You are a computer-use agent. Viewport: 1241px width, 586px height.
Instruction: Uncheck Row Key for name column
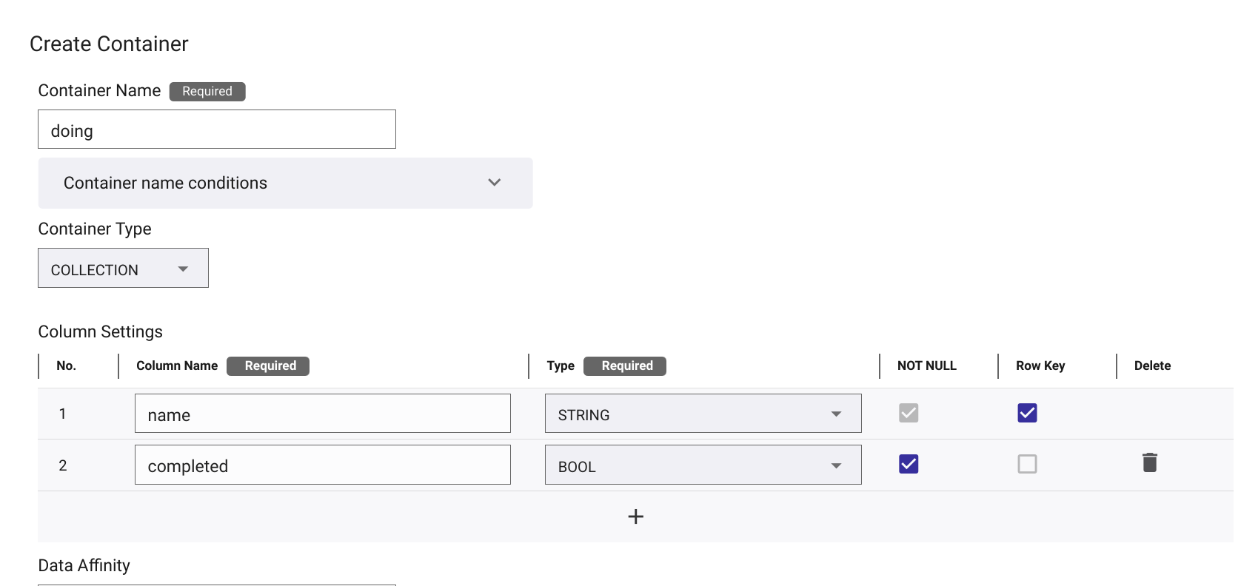point(1027,413)
